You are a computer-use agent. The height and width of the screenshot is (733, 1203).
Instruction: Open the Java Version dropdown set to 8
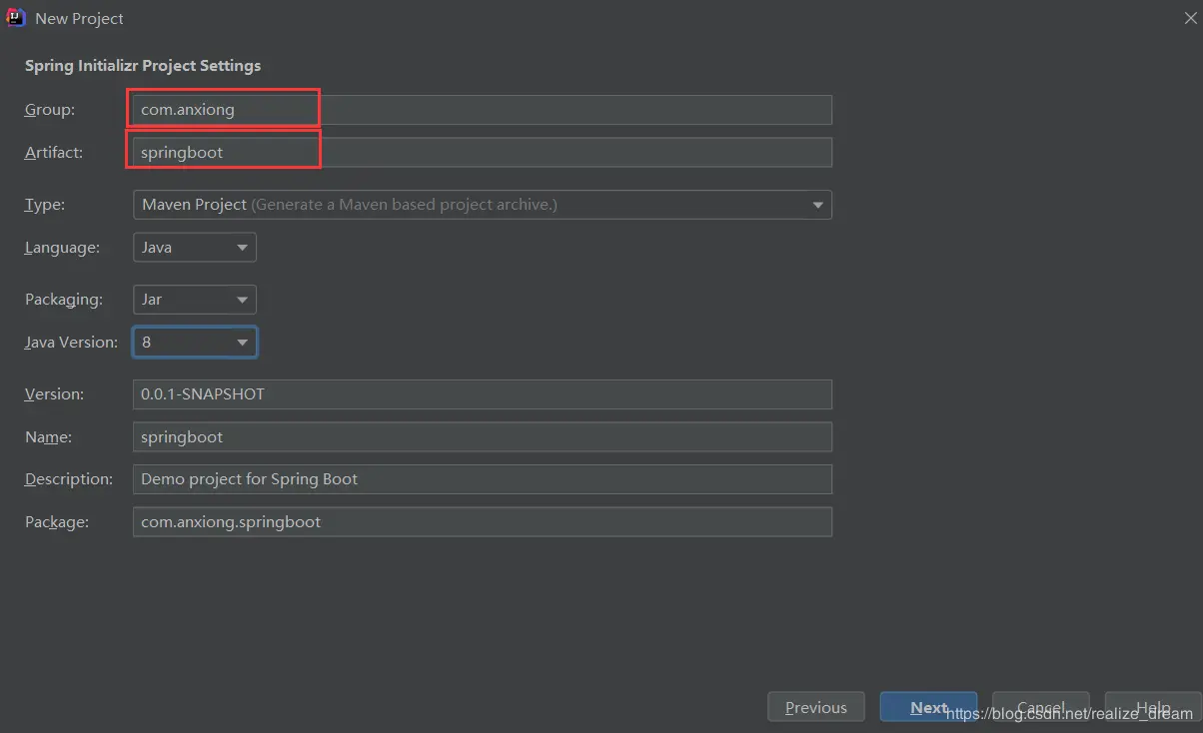(x=195, y=343)
